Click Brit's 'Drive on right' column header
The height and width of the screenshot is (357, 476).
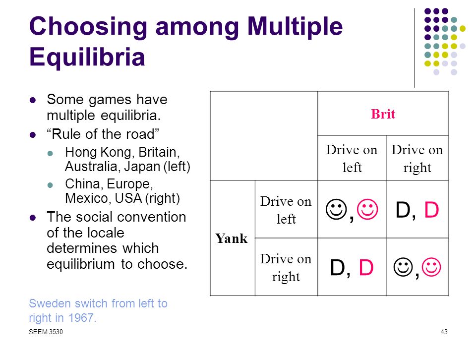pos(417,158)
